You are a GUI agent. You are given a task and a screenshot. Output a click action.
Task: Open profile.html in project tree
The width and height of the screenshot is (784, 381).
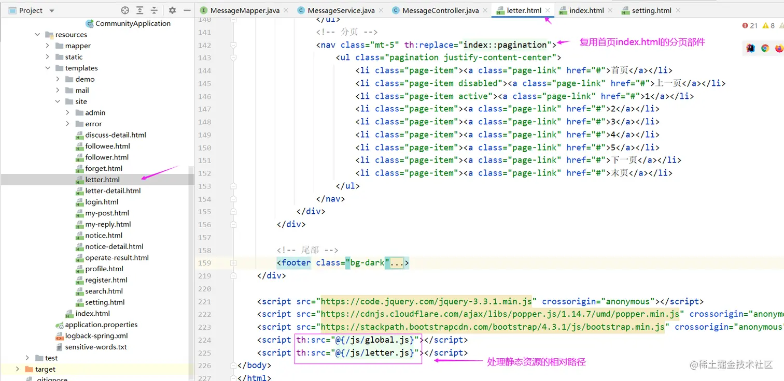point(104,269)
